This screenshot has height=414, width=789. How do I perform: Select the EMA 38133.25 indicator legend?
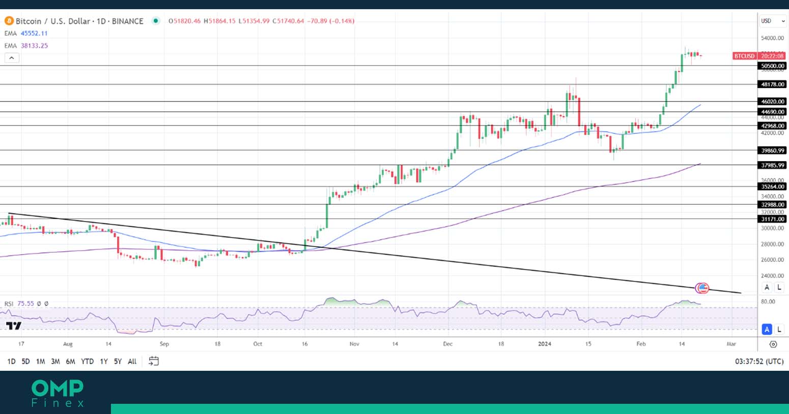pos(26,45)
